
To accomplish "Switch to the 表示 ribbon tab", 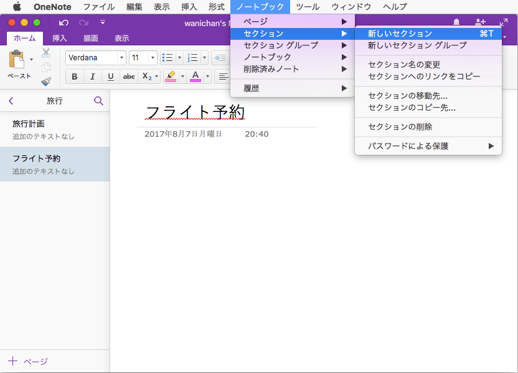I will coord(121,39).
